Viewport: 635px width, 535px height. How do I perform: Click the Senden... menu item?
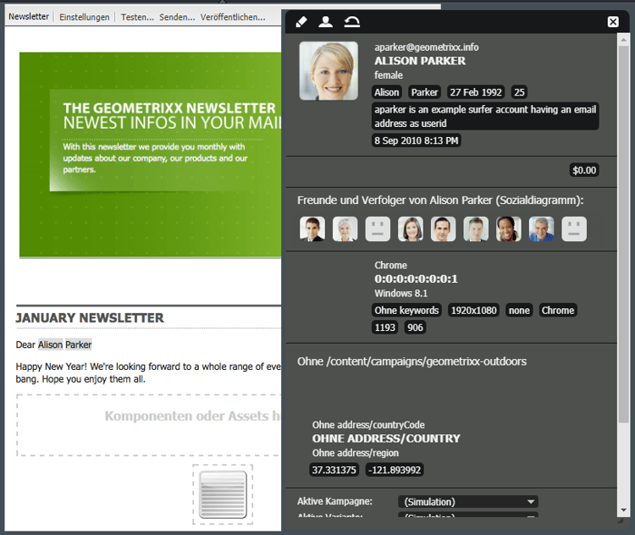177,17
